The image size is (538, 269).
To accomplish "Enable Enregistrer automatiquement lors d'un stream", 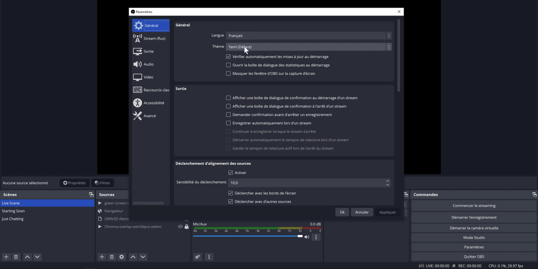I will pyautogui.click(x=229, y=123).
